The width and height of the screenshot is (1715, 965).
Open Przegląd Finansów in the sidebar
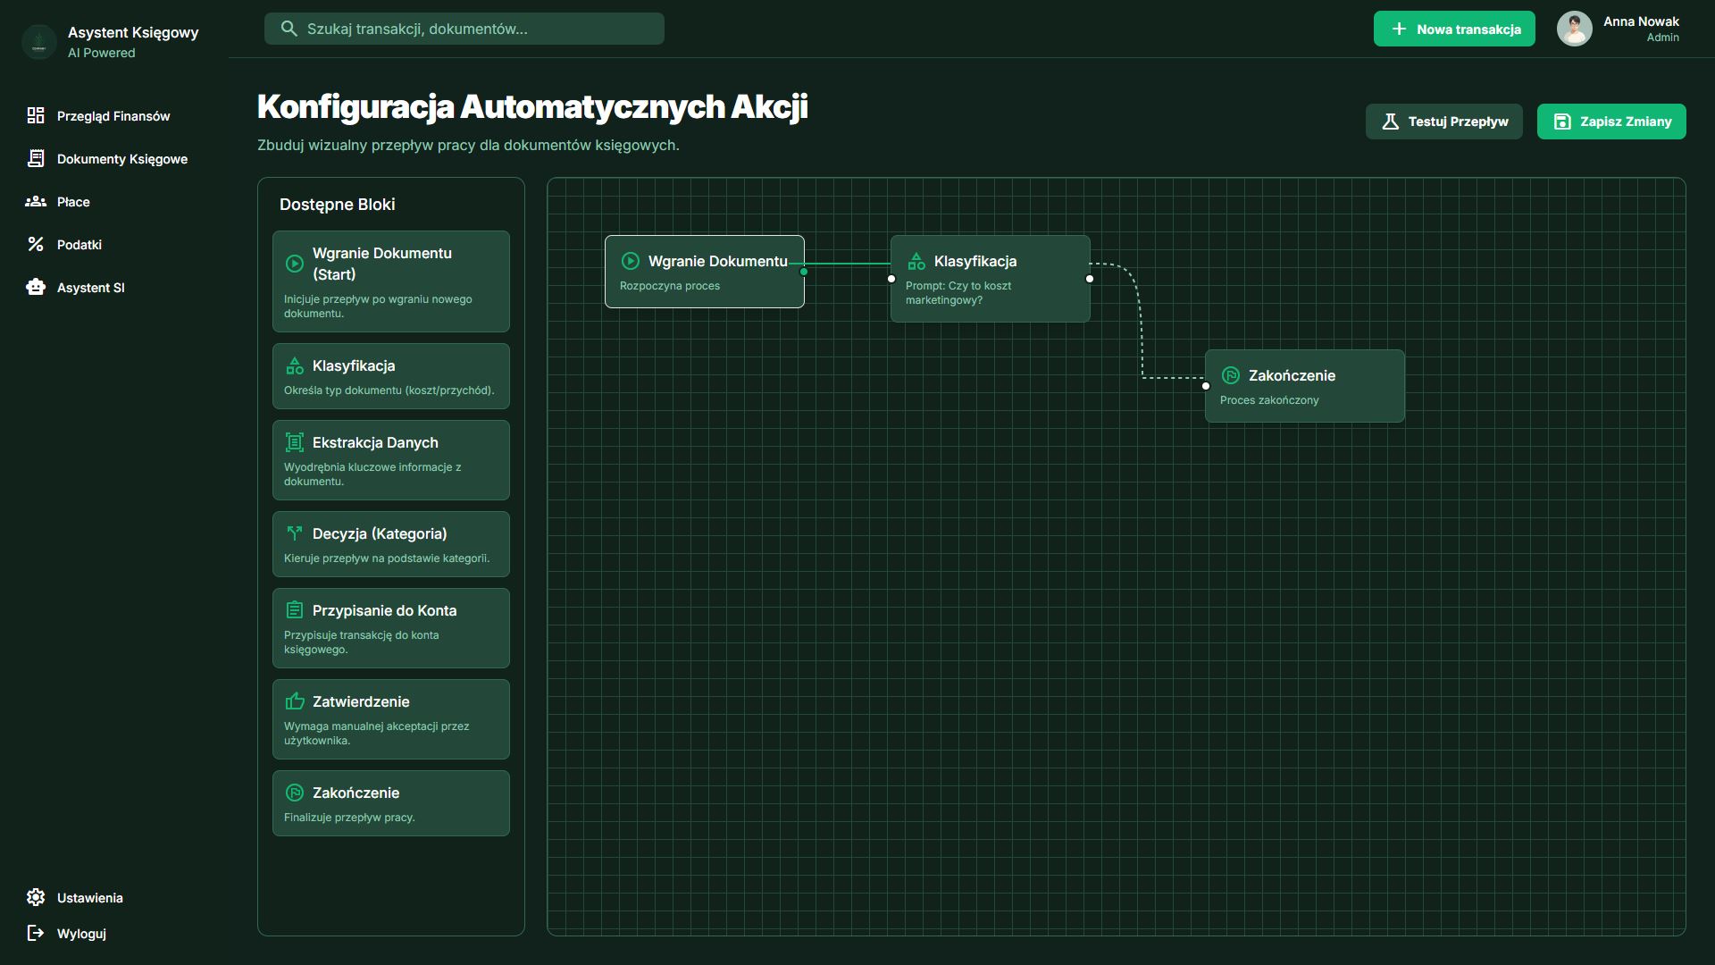[x=113, y=116]
